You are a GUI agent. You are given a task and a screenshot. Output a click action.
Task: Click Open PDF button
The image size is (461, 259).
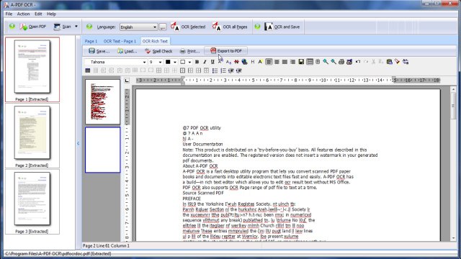point(33,27)
